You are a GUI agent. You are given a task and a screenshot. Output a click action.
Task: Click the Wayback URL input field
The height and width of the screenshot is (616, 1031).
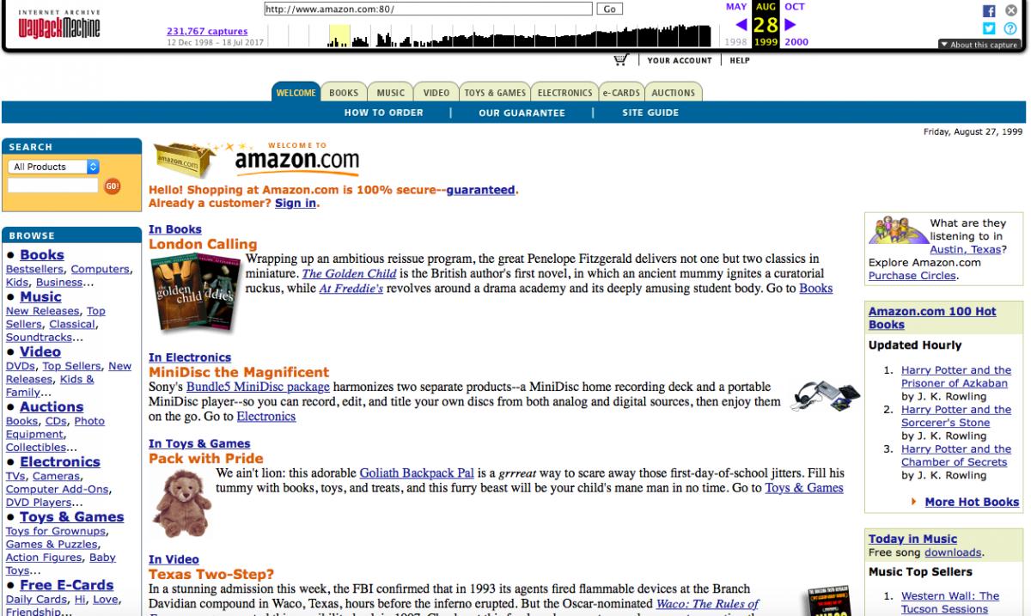428,9
